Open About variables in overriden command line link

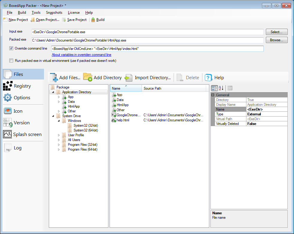coord(81,55)
